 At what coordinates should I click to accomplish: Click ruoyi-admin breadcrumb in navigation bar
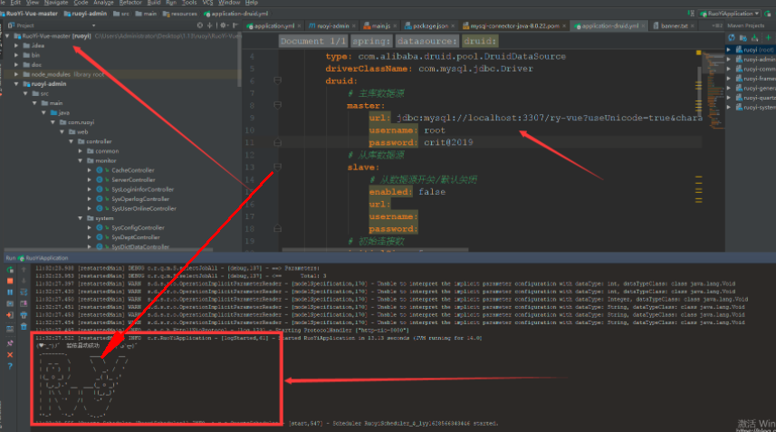pos(86,14)
